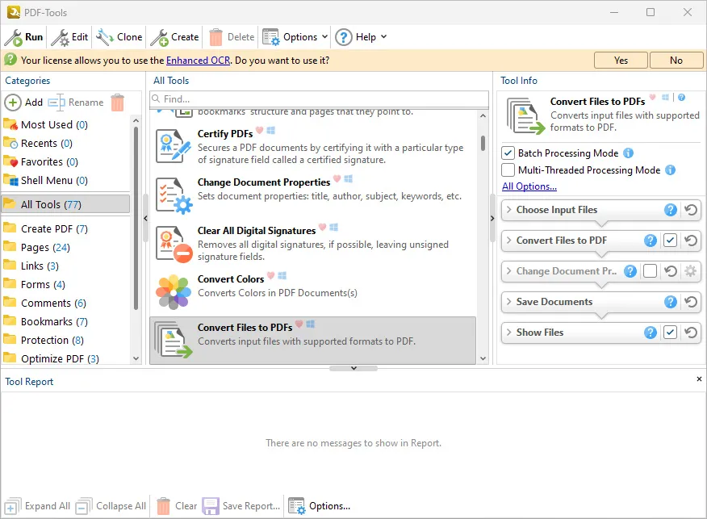Open tool help icon in Tool Info header

(682, 97)
